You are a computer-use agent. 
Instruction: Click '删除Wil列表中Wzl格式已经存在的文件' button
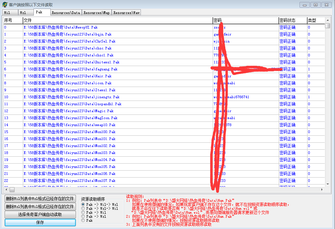pyautogui.click(x=40, y=198)
